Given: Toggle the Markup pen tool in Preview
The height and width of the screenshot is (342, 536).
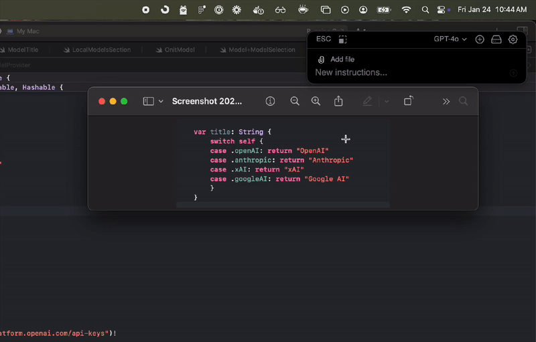Looking at the screenshot, I should 367,101.
